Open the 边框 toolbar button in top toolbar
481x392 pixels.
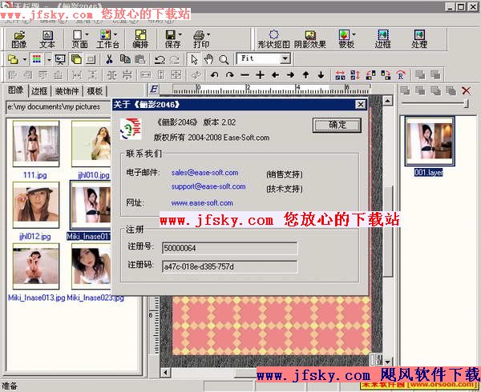point(383,39)
